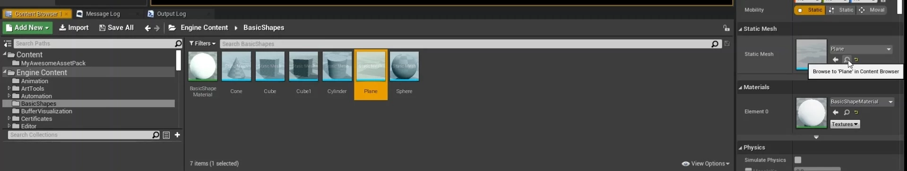Use selected asset arrow for Element 0 material
Viewport: 907px width, 171px height.
836,112
